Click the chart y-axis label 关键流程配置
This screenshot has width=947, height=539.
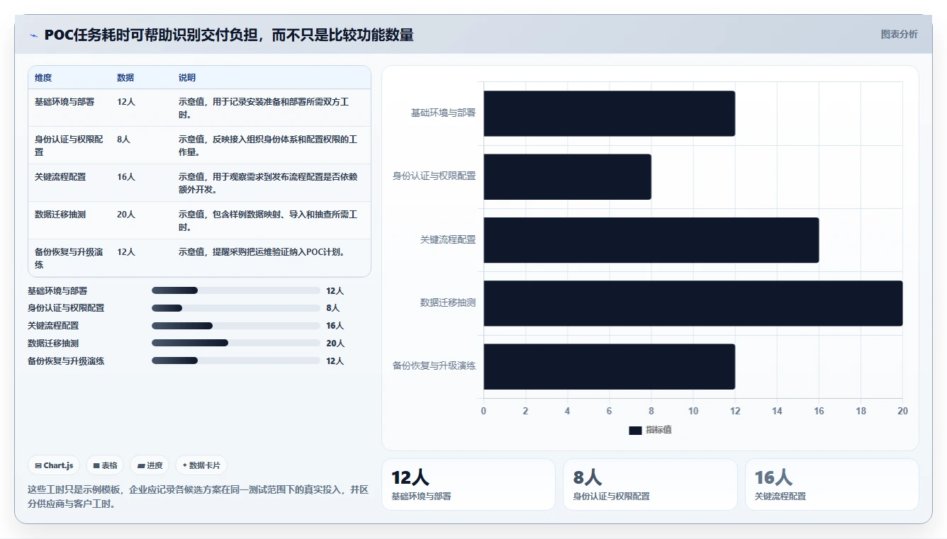pos(448,240)
